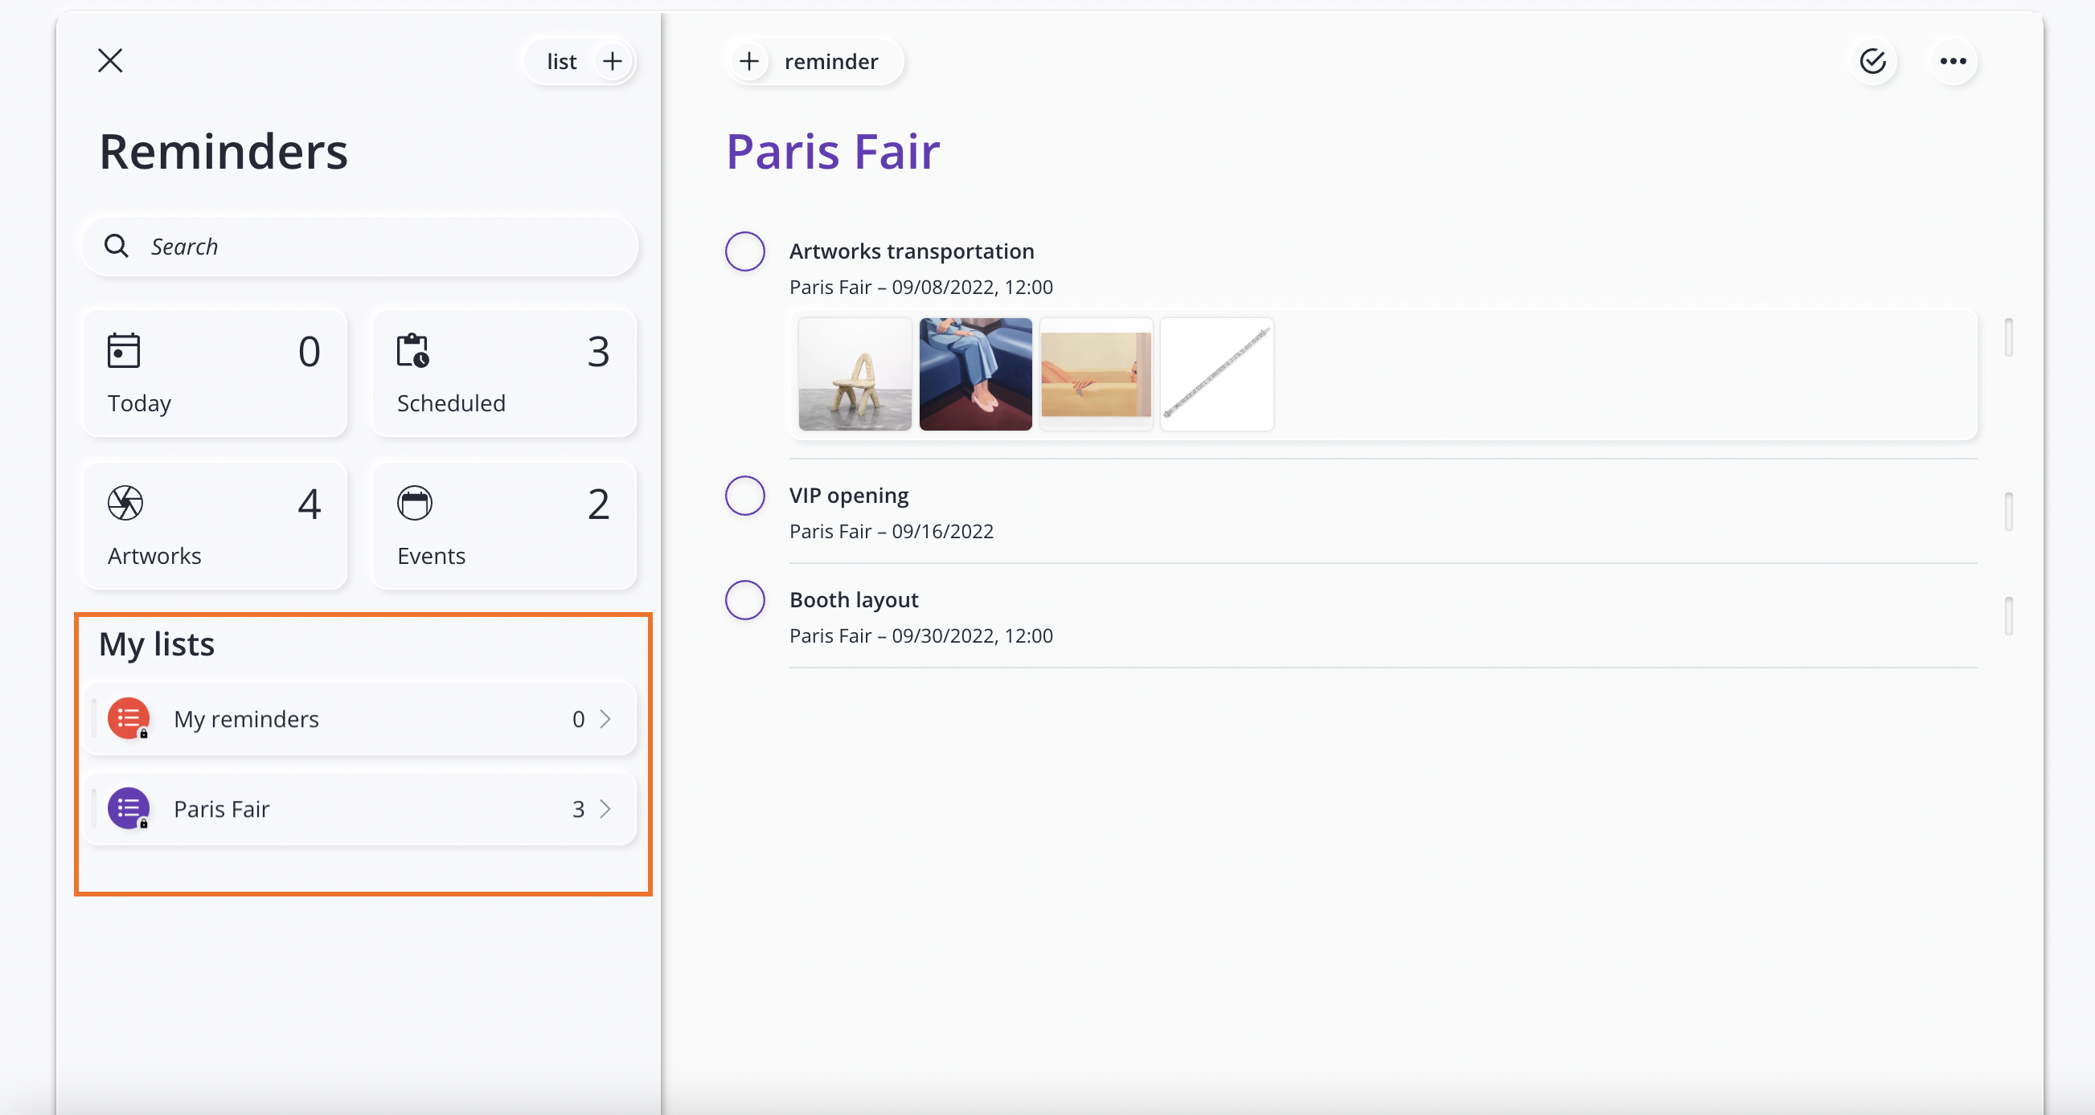
Task: Click the Paris Fair – 09/16/2022 text
Action: [x=892, y=532]
